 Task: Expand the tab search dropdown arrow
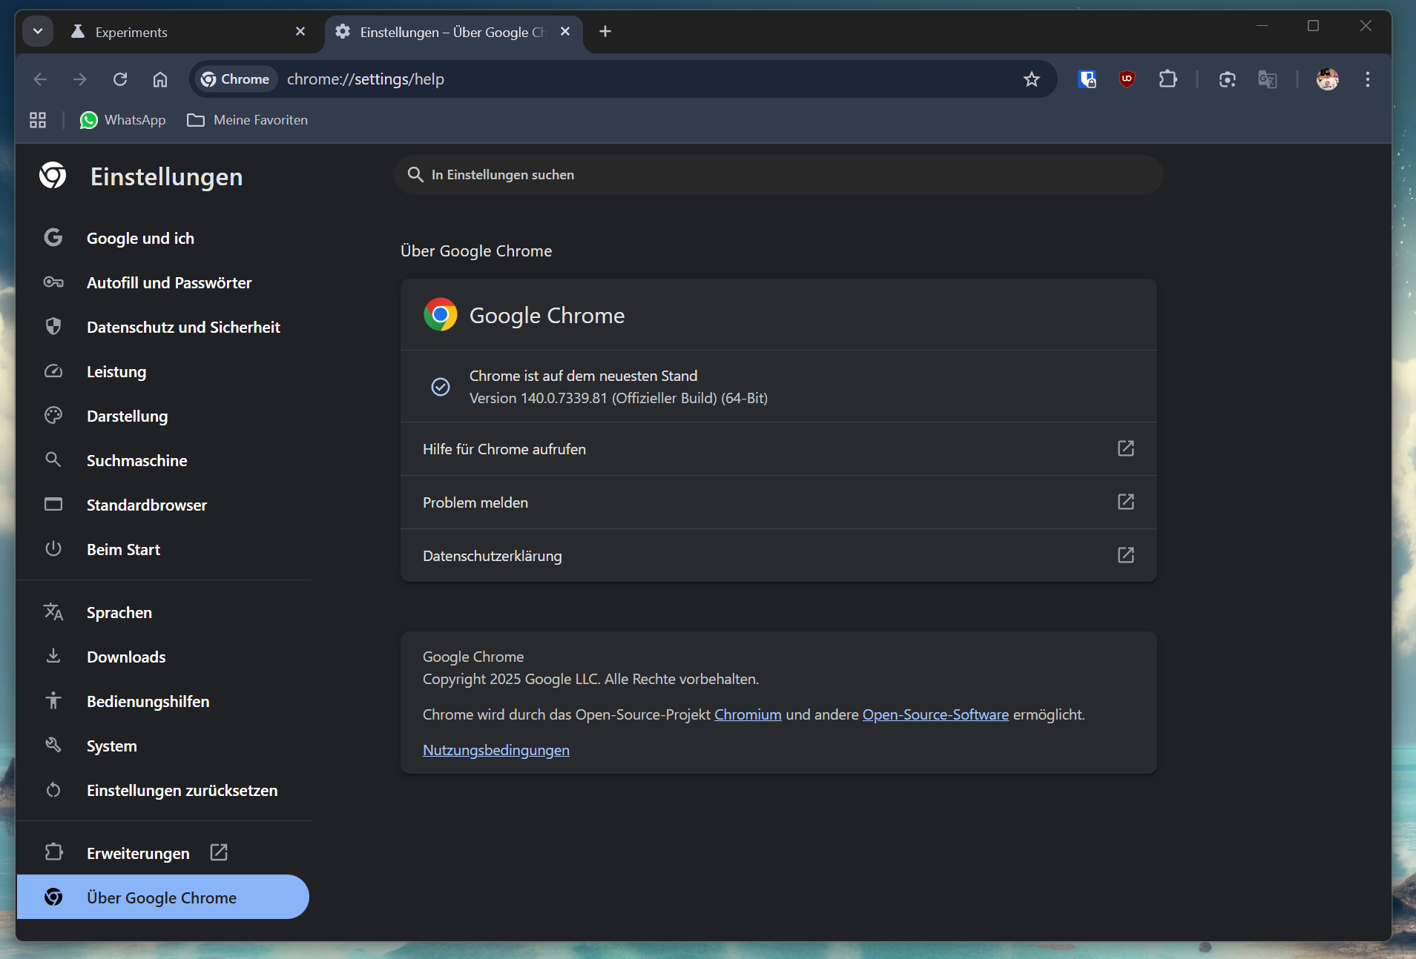coord(38,32)
